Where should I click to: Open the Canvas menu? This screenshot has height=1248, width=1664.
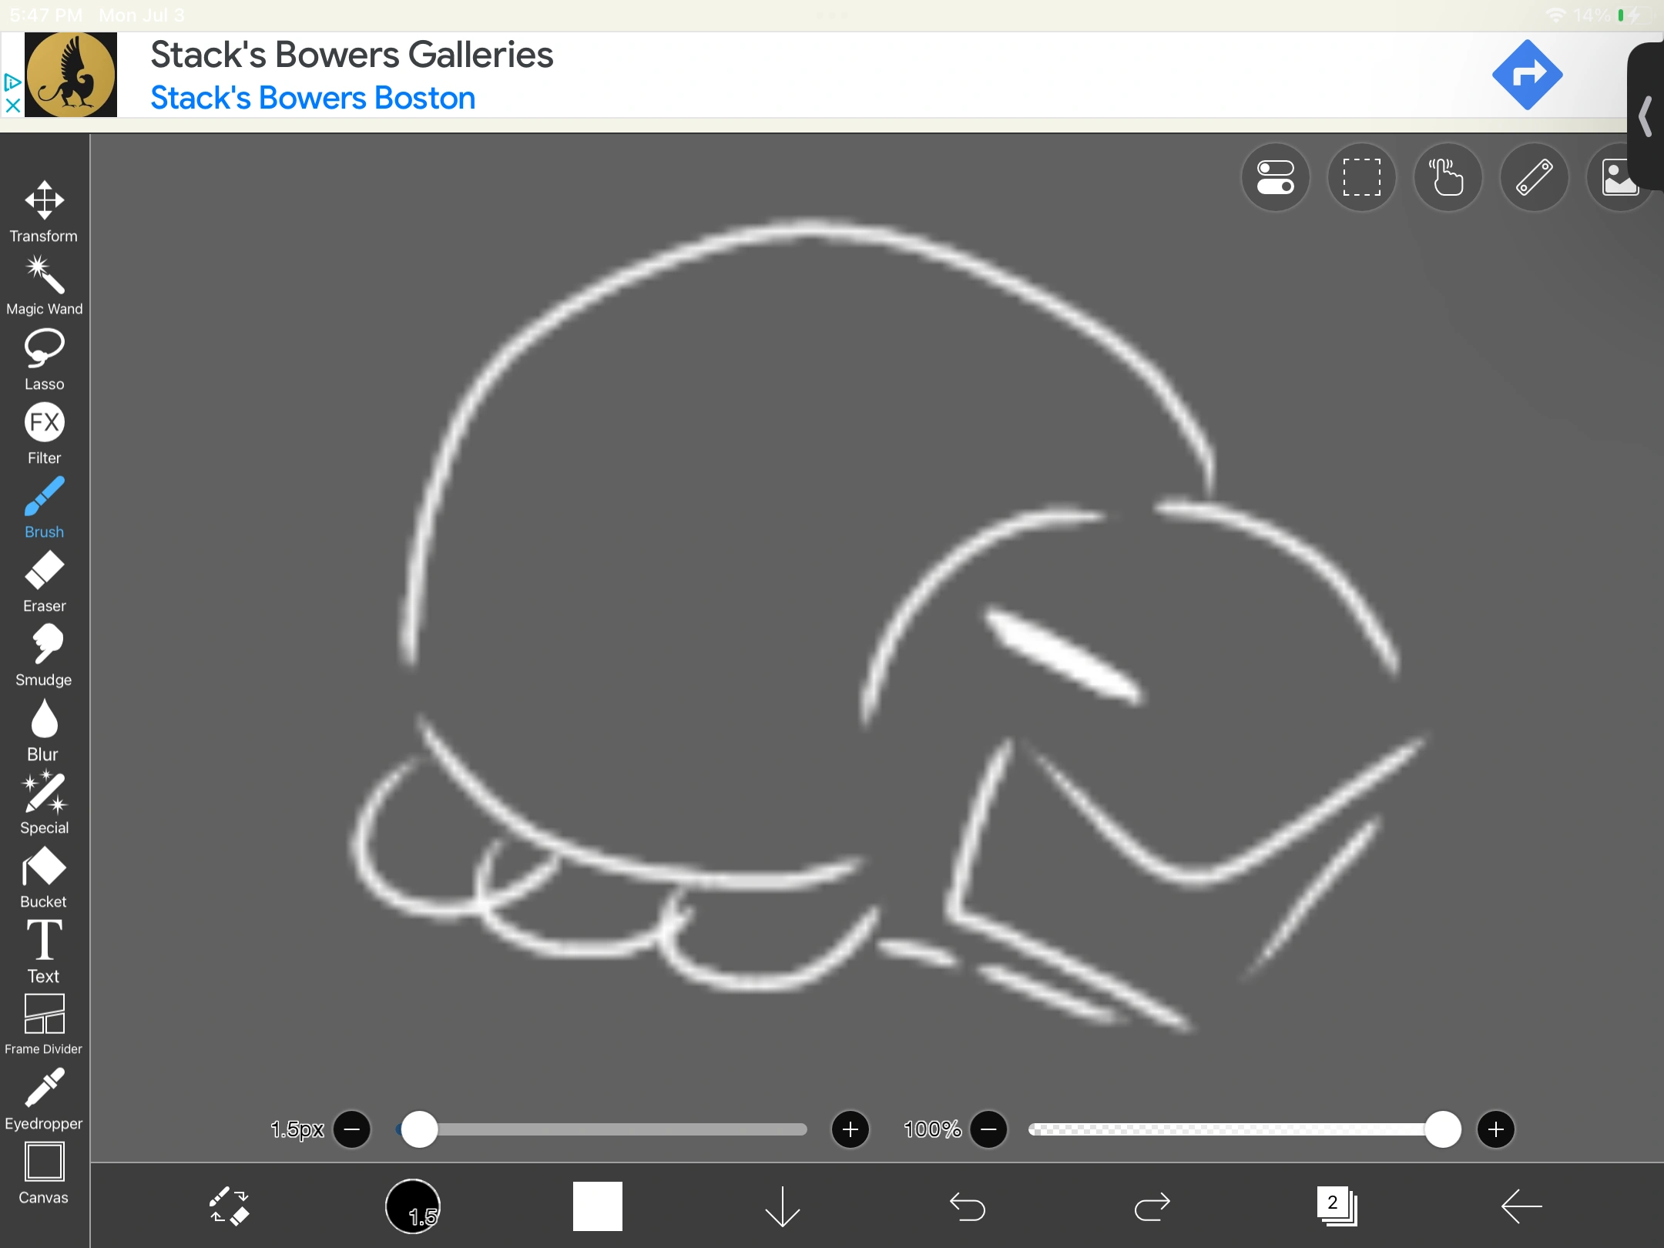click(44, 1173)
